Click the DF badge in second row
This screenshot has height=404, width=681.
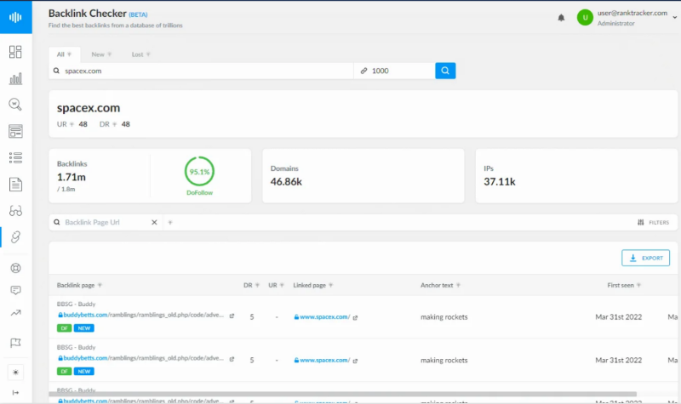tap(65, 372)
